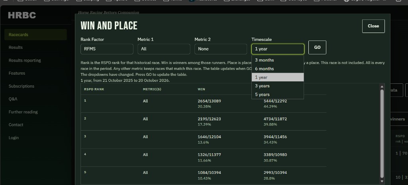The image size is (408, 185).
Task: Click GO to update the table
Action: point(317,47)
